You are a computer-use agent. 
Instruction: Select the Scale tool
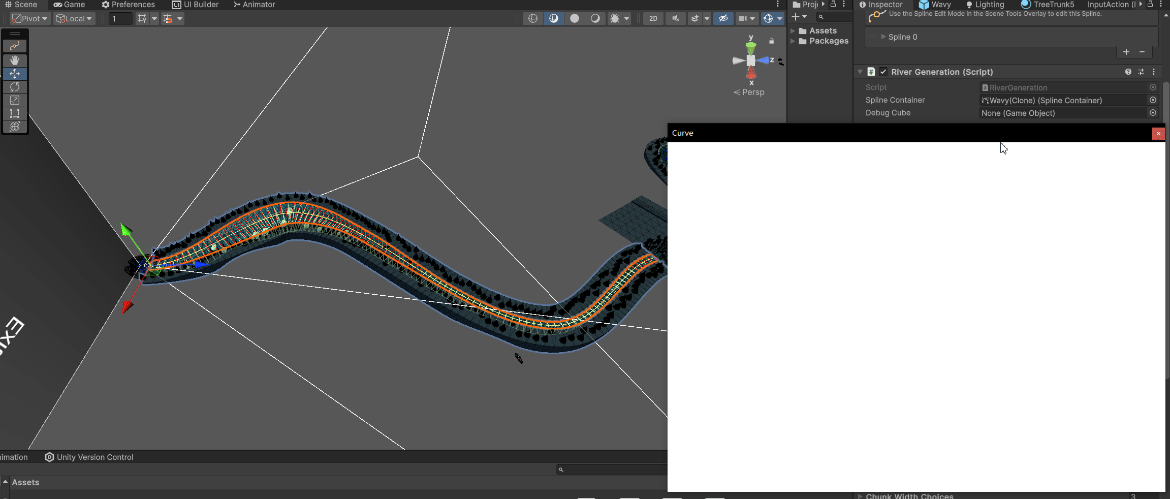(15, 100)
